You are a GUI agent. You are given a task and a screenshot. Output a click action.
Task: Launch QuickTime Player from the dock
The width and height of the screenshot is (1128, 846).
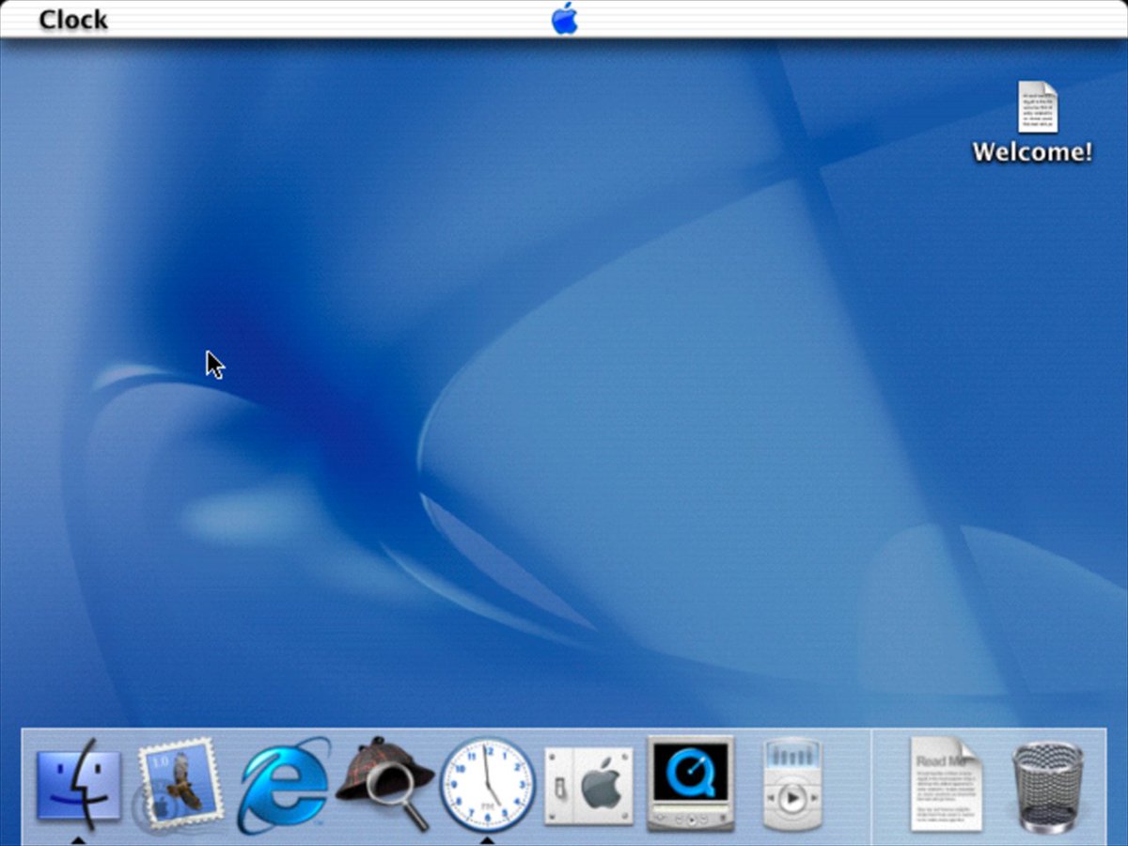coord(691,783)
